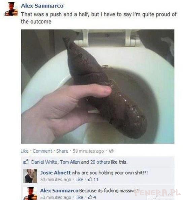Click the Alex Sammarco post author name
The image size is (185, 200).
click(x=42, y=6)
